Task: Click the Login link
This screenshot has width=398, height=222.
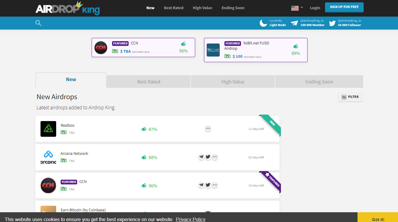Action: [x=315, y=8]
